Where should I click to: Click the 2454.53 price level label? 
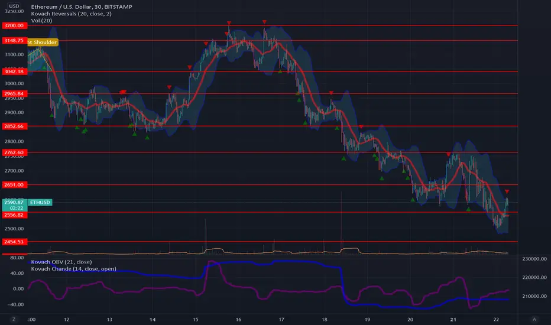pyautogui.click(x=14, y=242)
